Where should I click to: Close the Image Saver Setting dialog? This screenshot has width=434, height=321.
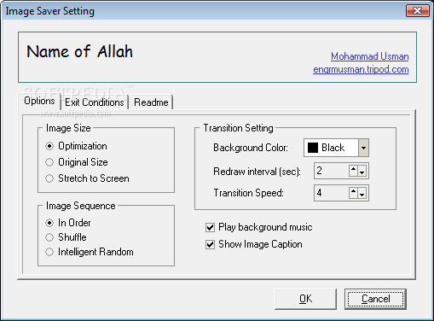pyautogui.click(x=417, y=11)
